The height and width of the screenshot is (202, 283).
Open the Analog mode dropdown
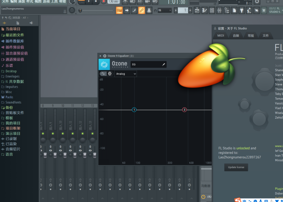pyautogui.click(x=126, y=74)
